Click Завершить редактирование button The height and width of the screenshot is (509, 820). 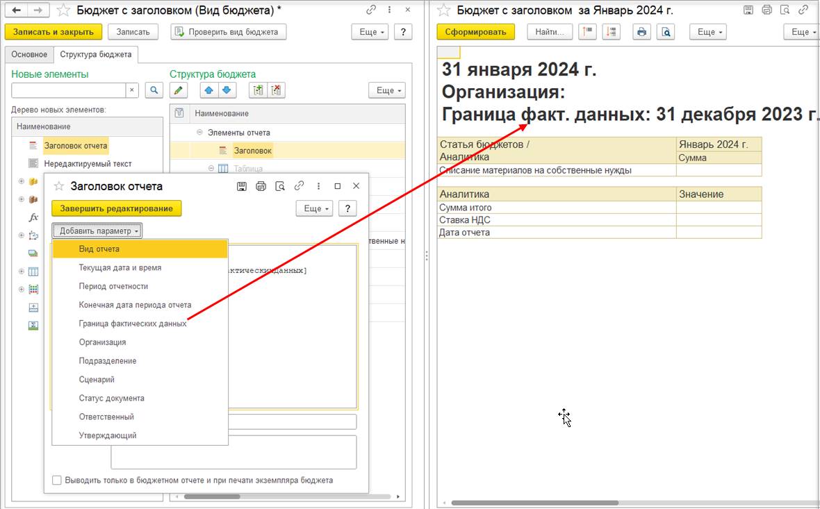(x=116, y=208)
